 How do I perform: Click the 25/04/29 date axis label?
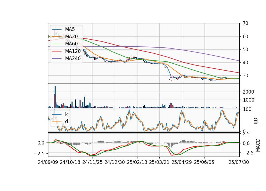pos(182,162)
